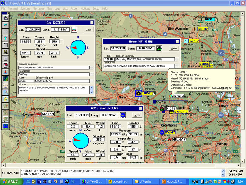Click title box of WX Station M5LMY window
Viewport: 246px width, 185px height.
click(x=141, y=108)
